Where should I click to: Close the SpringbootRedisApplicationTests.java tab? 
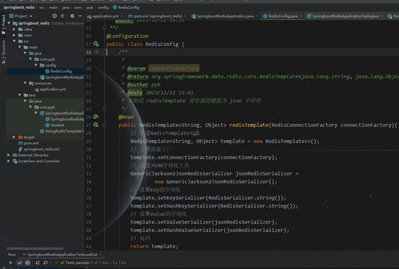tap(382, 16)
